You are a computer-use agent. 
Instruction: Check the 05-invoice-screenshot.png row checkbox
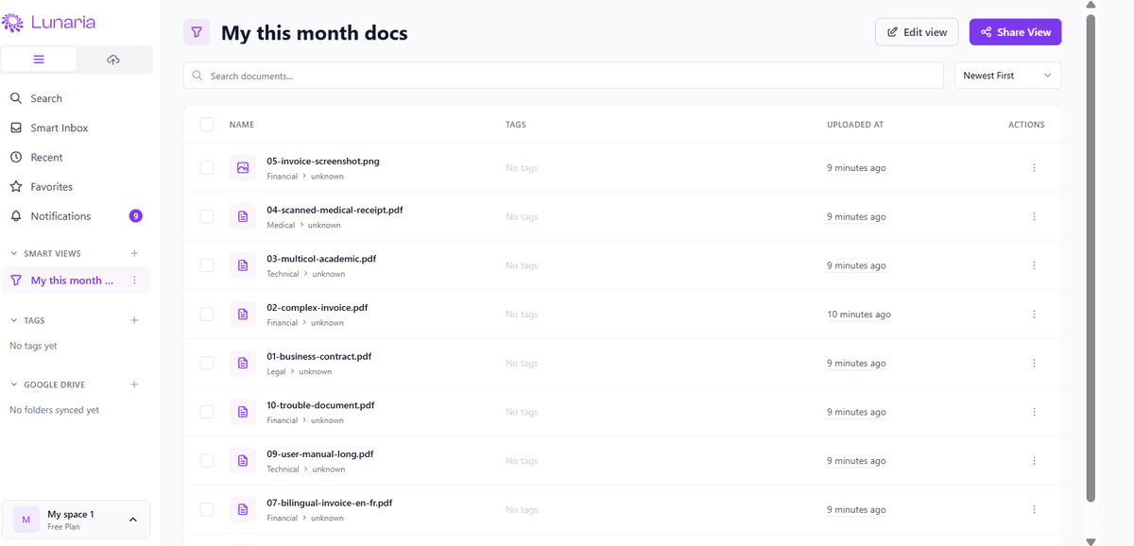coord(207,167)
